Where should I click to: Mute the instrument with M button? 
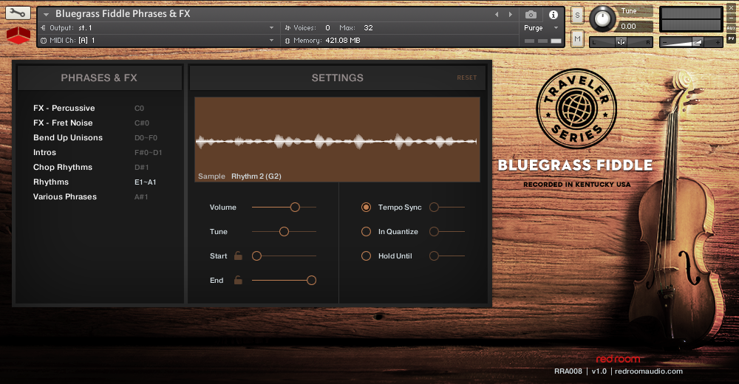click(577, 38)
